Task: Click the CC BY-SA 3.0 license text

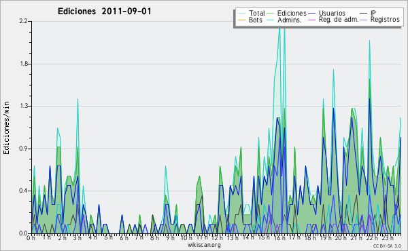Action: click(387, 246)
